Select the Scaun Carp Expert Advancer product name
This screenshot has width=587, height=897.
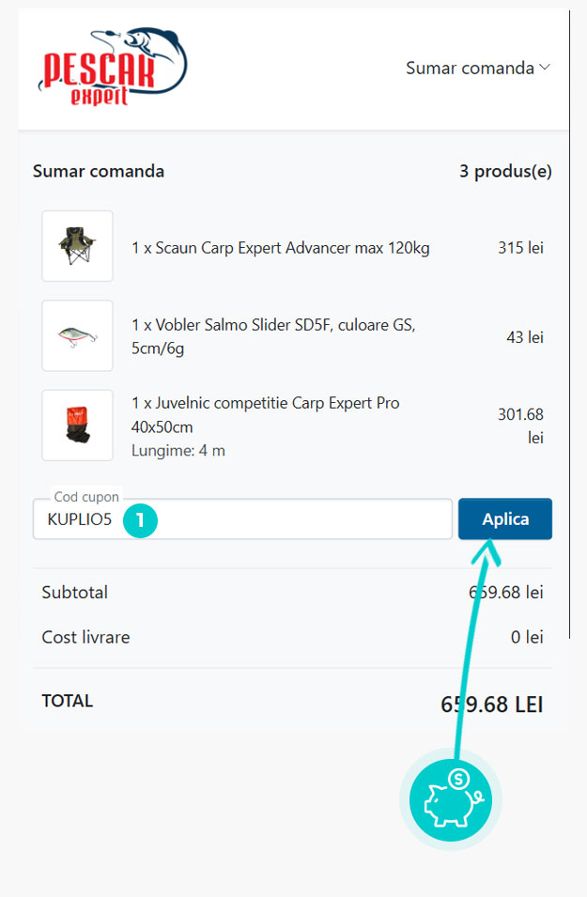click(280, 248)
